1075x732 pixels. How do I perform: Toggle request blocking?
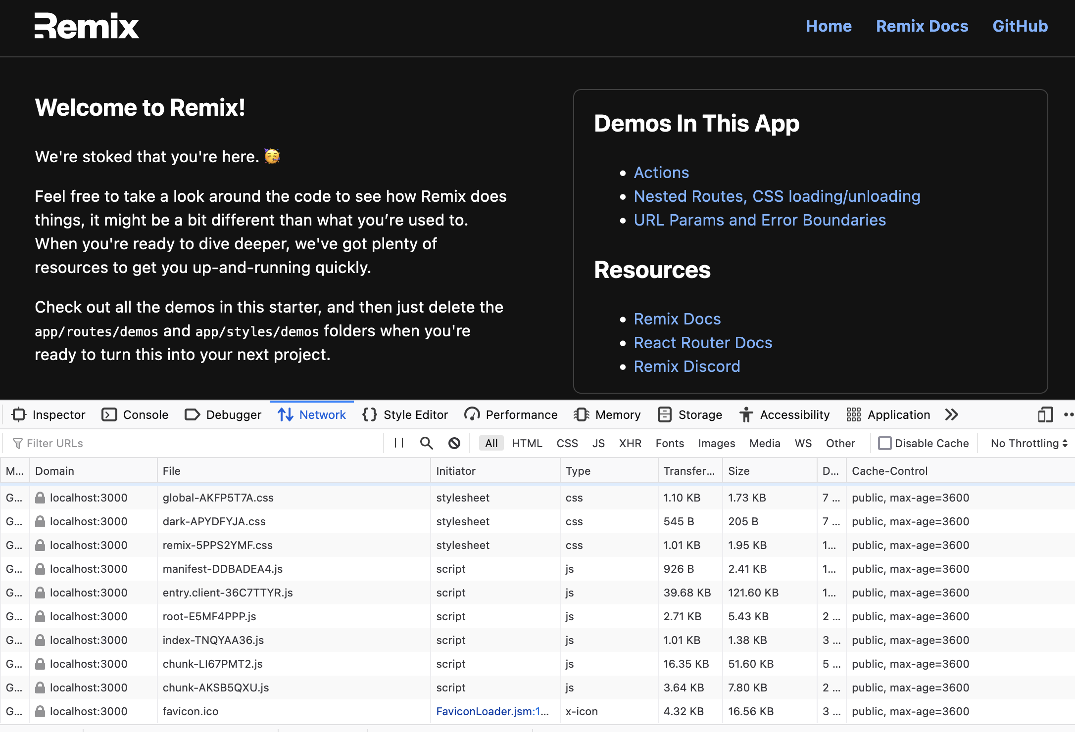click(454, 443)
